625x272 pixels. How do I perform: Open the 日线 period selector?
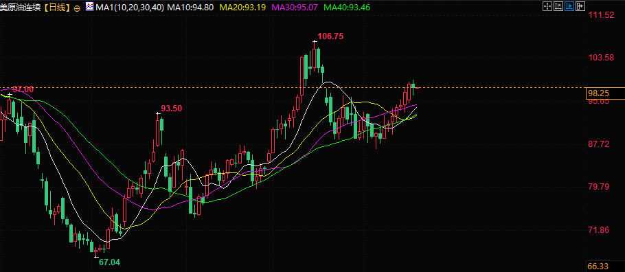[x=57, y=7]
